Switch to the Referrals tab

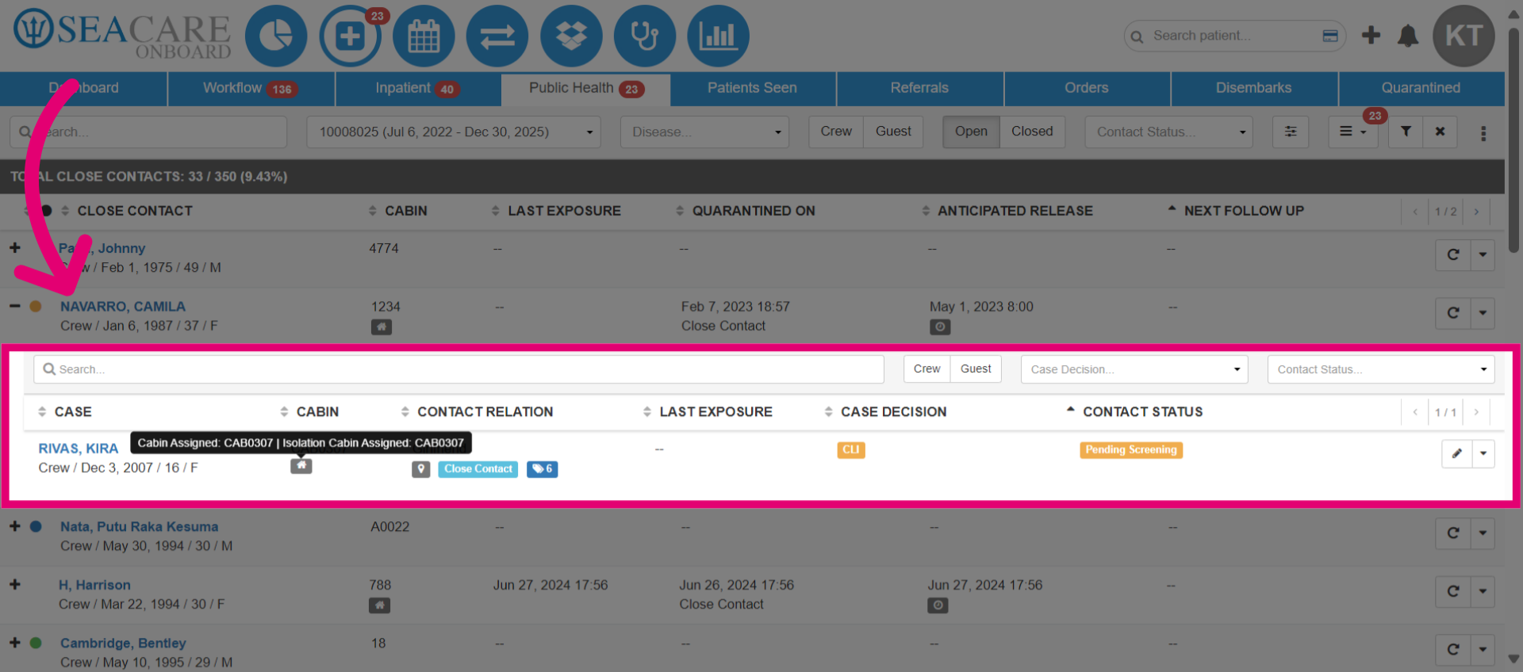[919, 89]
